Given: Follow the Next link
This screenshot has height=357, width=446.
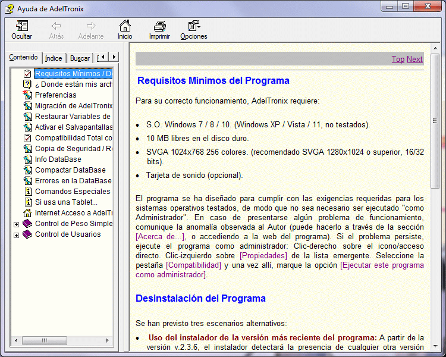Looking at the screenshot, I should (414, 59).
